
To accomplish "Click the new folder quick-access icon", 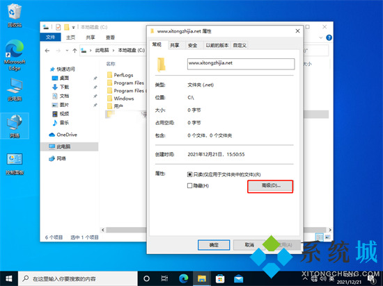I will [66, 27].
